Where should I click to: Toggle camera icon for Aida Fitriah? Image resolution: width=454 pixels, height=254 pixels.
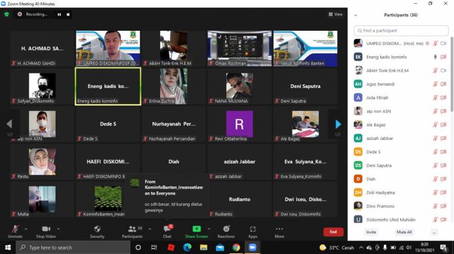[x=443, y=98]
